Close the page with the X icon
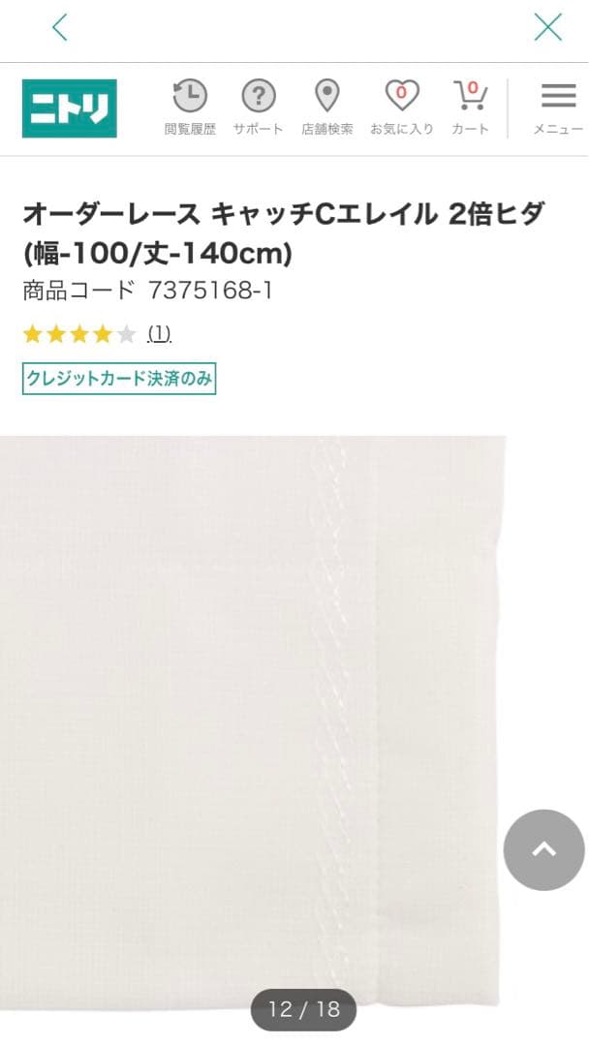 coord(547,27)
